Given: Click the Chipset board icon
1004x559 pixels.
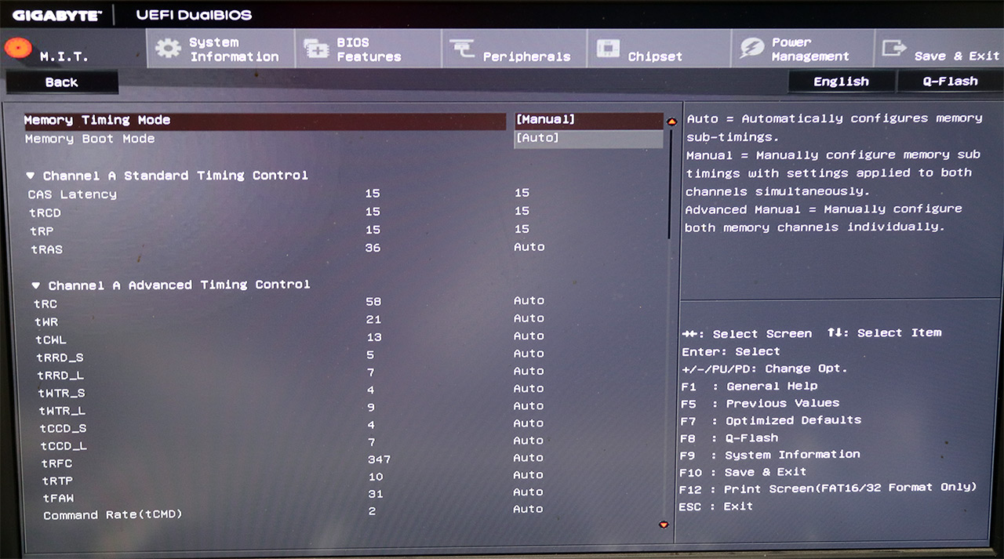Looking at the screenshot, I should [x=608, y=49].
